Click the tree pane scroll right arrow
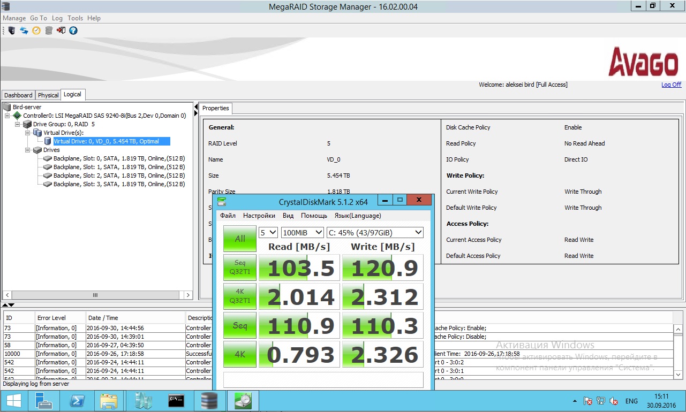Image resolution: width=686 pixels, height=412 pixels. [x=188, y=295]
